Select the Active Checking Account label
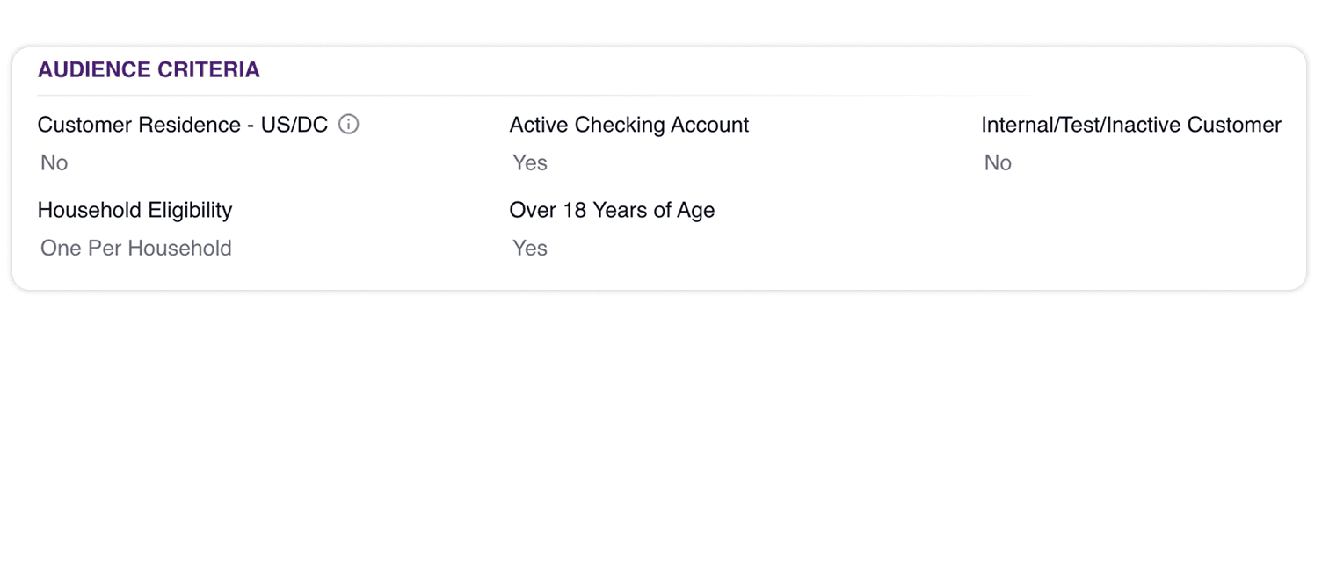Image resolution: width=1322 pixels, height=562 pixels. pos(628,125)
